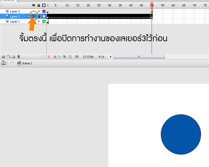Viewport: 209px width, 167px height.
Task: Select Layer 2's end frame at 50
Action: 152,11
